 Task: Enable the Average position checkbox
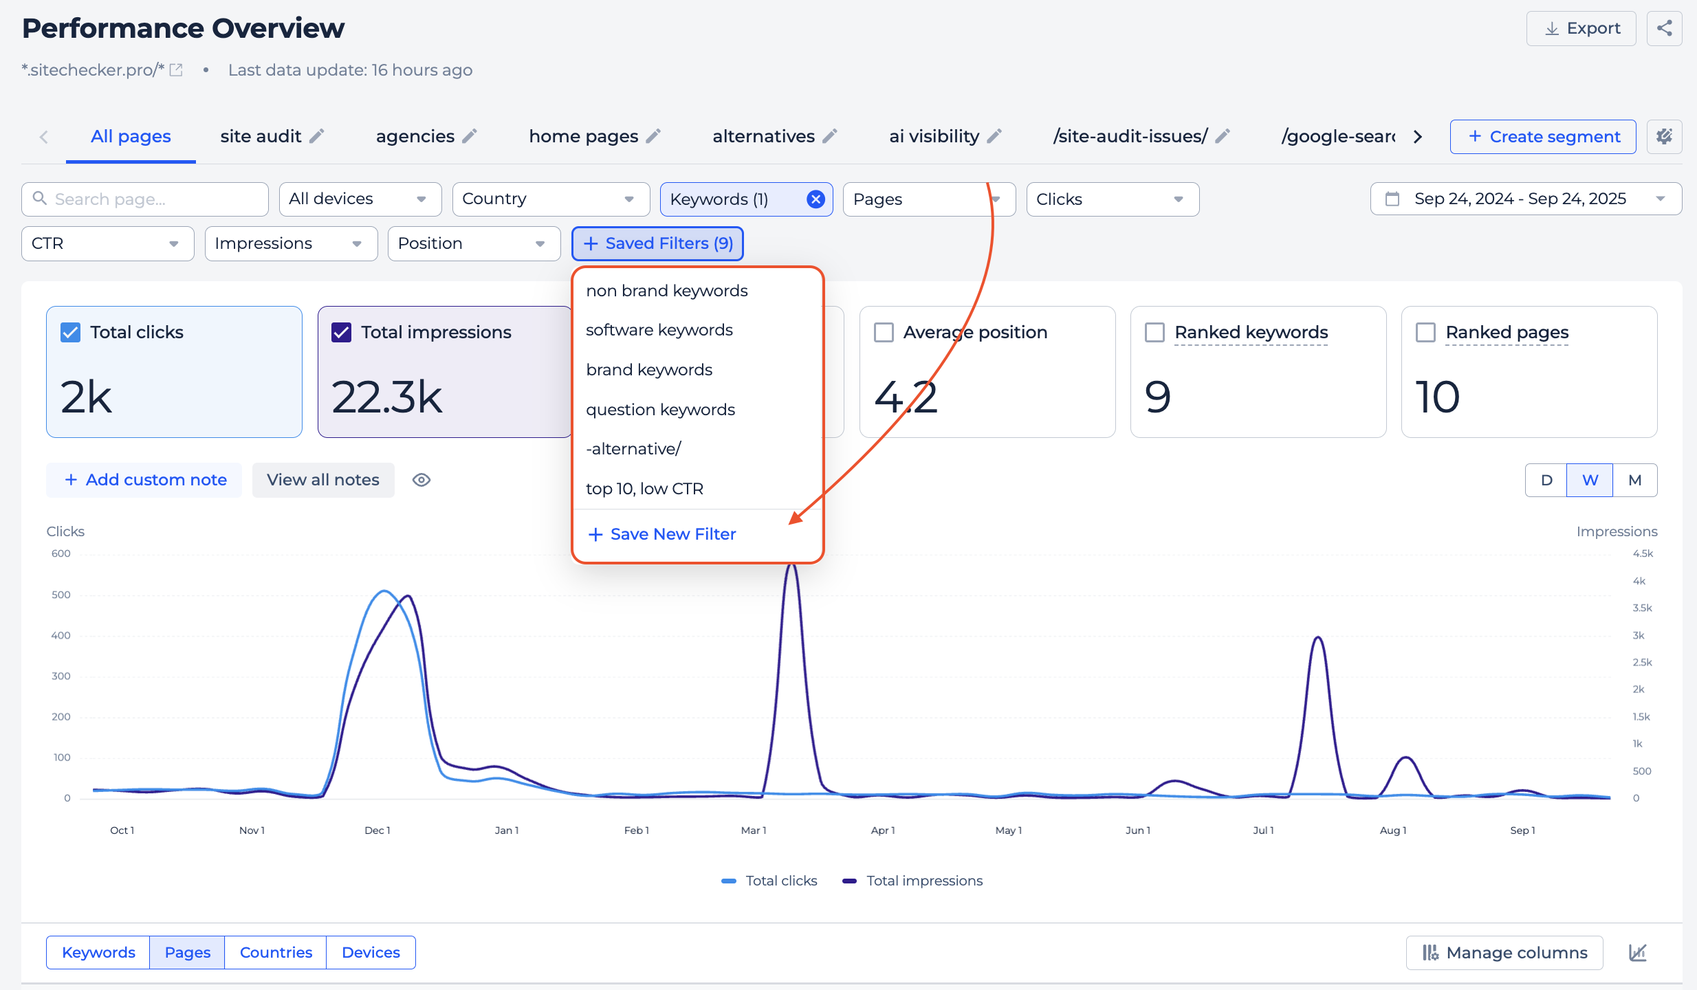tap(884, 332)
